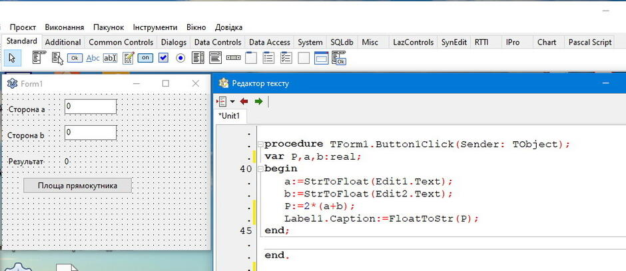Viewport: 626px width, 271px height.
Task: Collapse the Button1Click procedure fold marker
Action: tap(260, 144)
